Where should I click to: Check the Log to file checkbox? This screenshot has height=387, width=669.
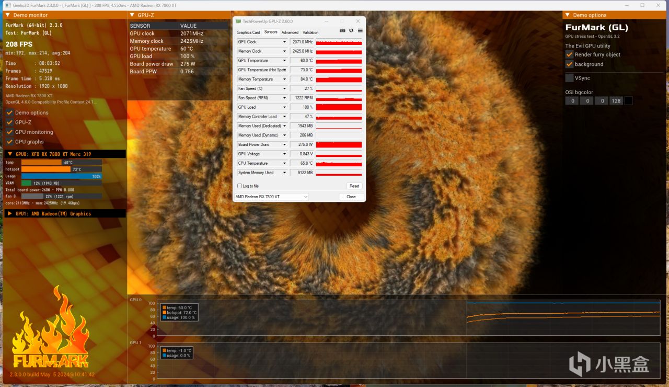(240, 186)
